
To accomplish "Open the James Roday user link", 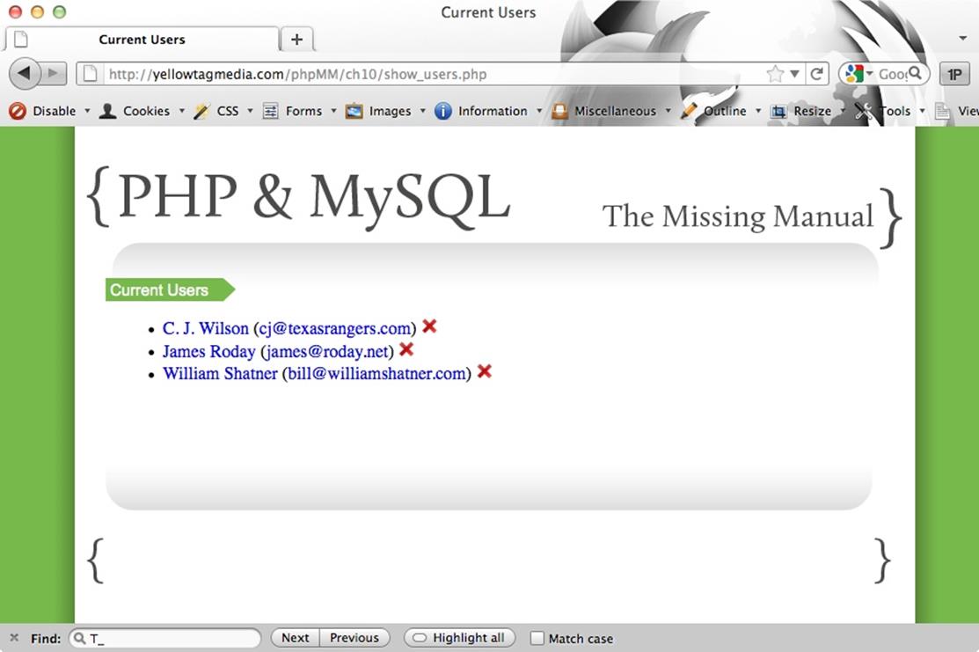I will (209, 352).
